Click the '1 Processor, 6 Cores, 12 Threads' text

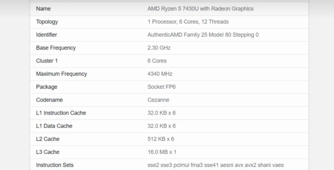[188, 22]
